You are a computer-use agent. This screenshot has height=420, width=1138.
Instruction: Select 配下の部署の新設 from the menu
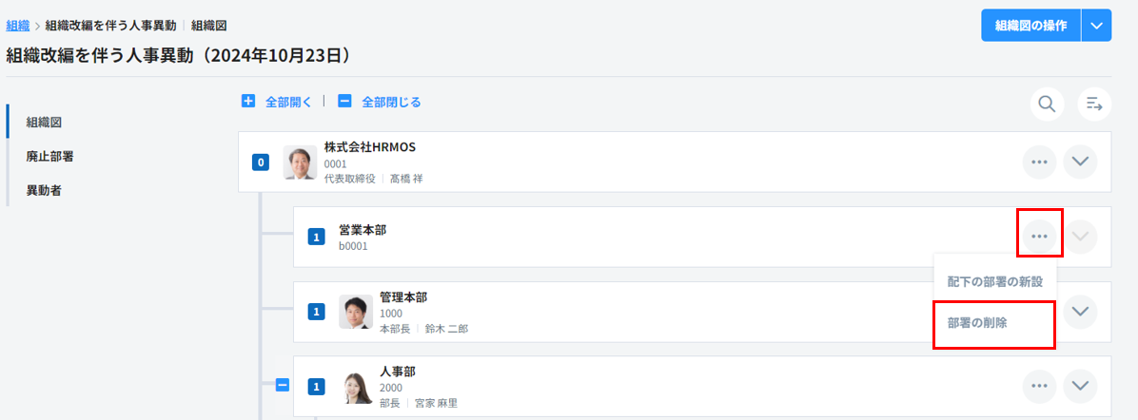click(x=994, y=281)
